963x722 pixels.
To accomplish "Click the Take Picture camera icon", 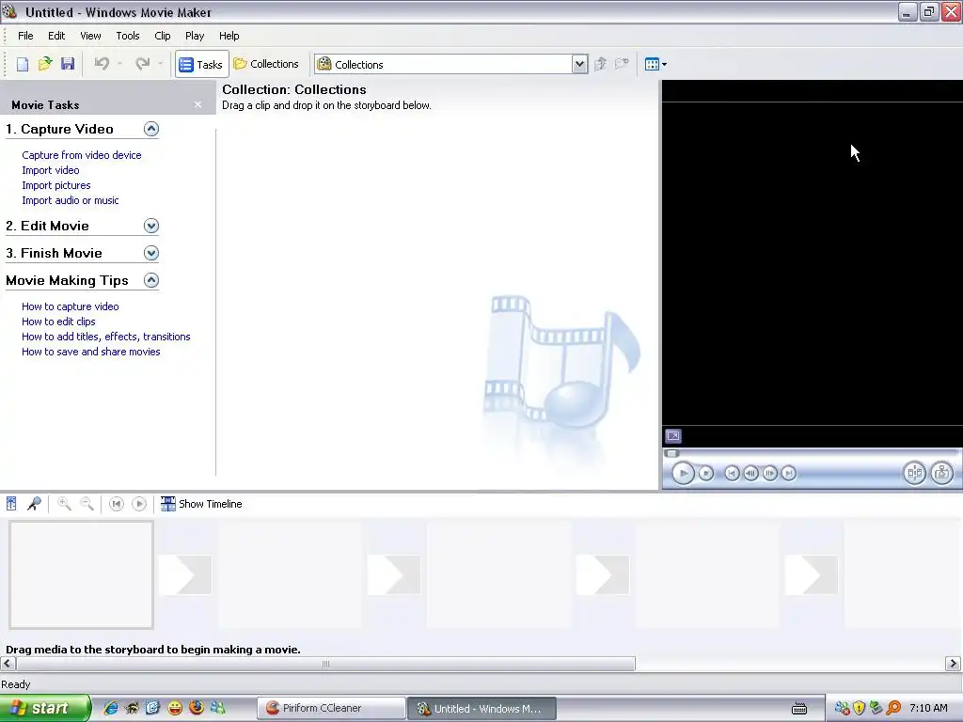I will (x=941, y=473).
